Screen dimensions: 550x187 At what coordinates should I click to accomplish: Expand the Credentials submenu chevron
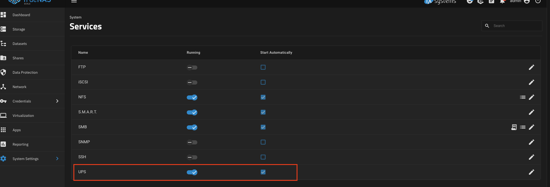click(57, 101)
